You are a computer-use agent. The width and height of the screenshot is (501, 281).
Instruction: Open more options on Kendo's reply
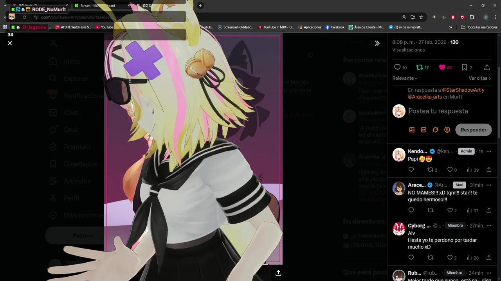(489, 151)
